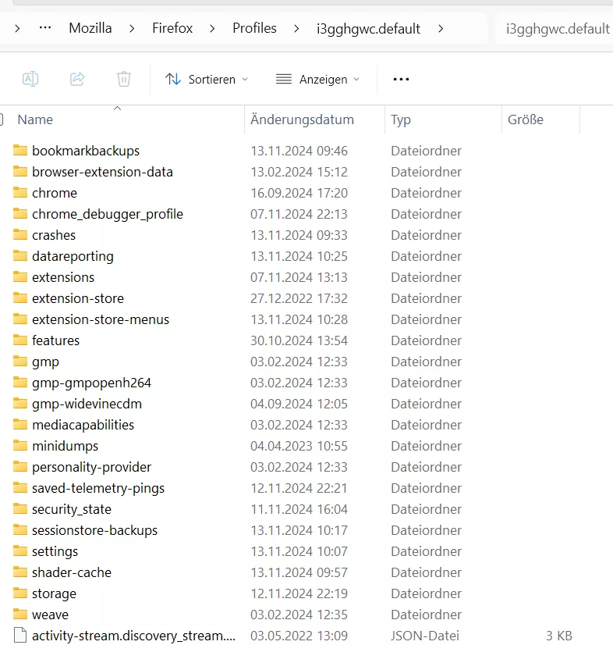Image resolution: width=613 pixels, height=645 pixels.
Task: Select the features folder icon
Action: (20, 340)
